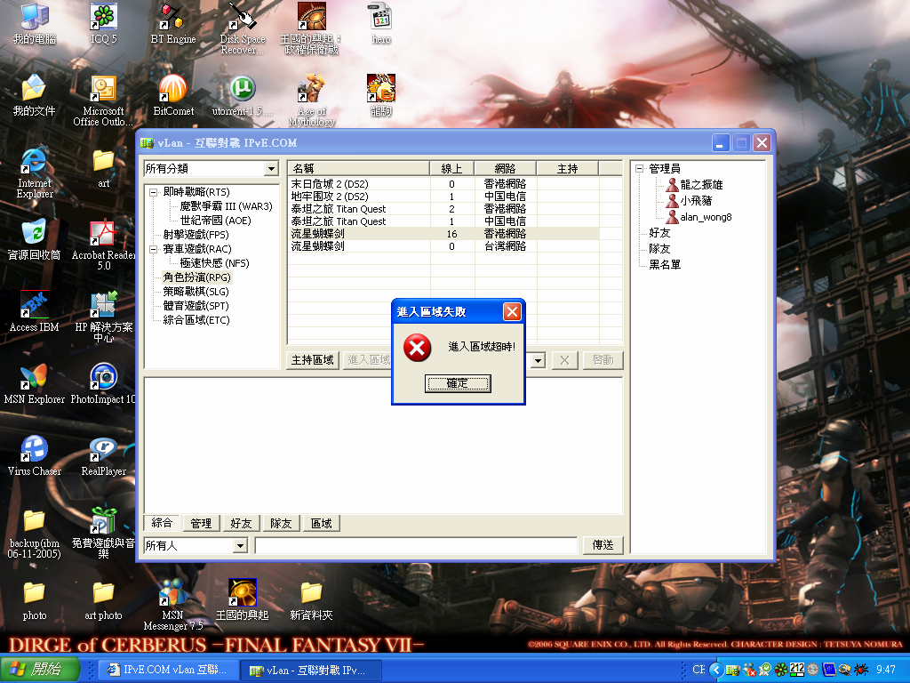The height and width of the screenshot is (683, 910).
Task: Select the hero media file icon
Action: 381,23
